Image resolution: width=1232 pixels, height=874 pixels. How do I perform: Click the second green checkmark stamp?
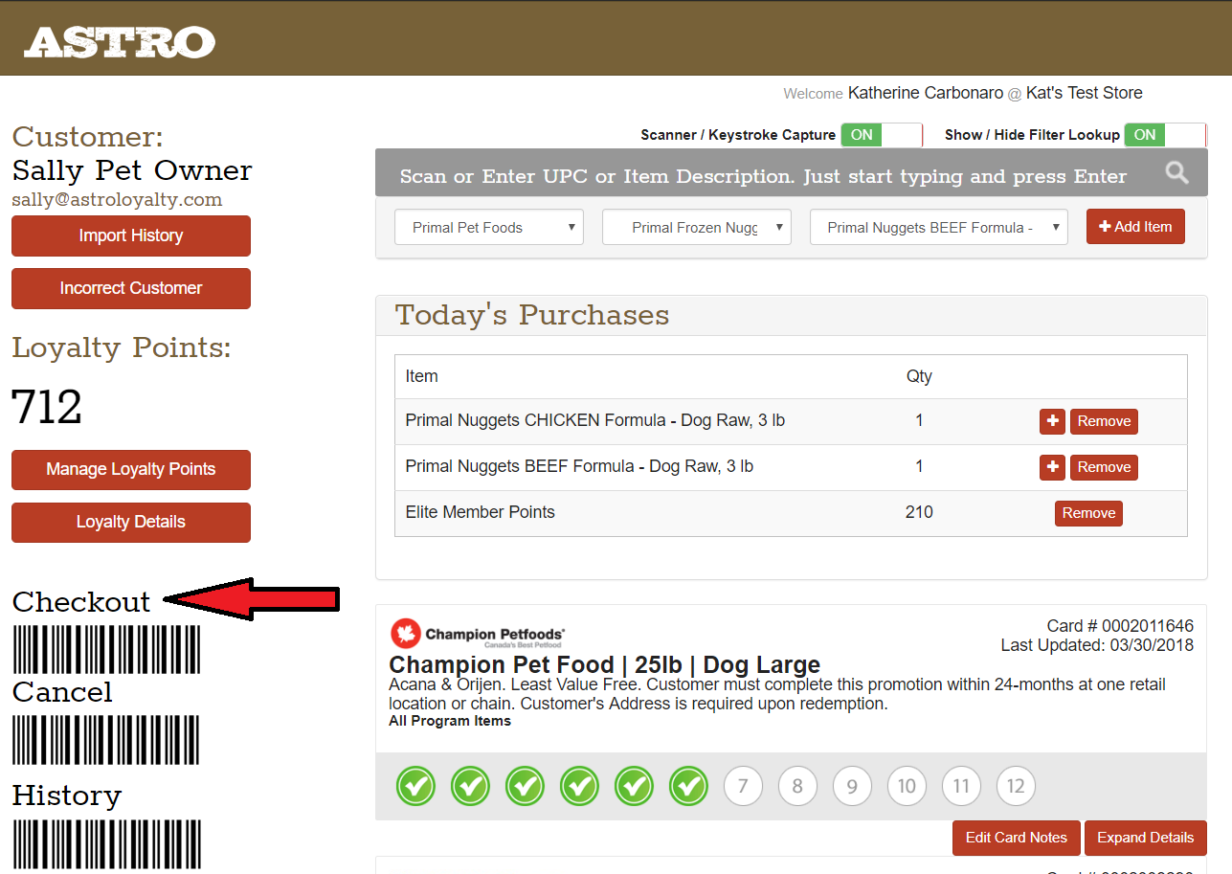(x=470, y=786)
